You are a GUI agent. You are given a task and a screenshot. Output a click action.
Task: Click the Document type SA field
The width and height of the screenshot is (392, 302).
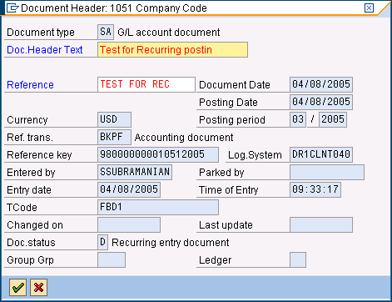coord(106,32)
